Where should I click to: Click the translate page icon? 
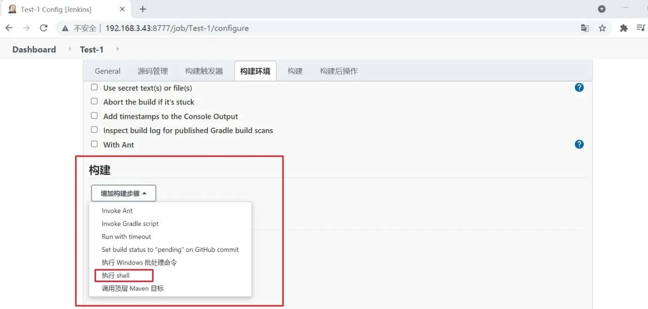point(585,28)
